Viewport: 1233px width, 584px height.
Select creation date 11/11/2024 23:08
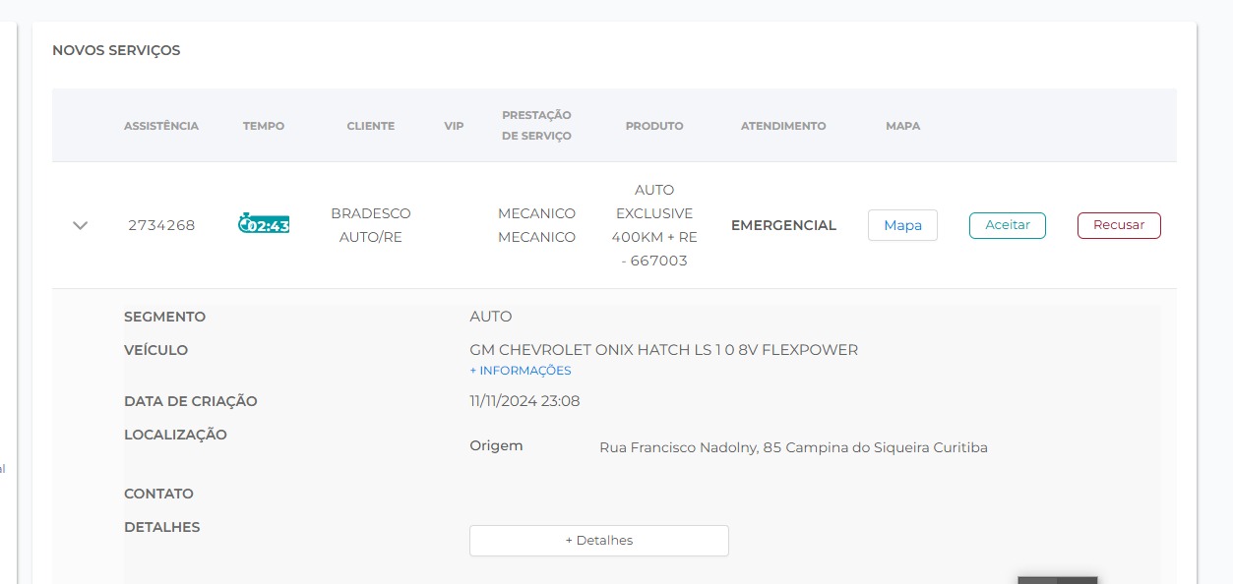click(524, 401)
